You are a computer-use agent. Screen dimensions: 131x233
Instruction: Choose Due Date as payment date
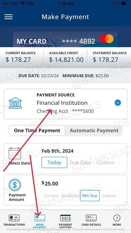coord(80,163)
